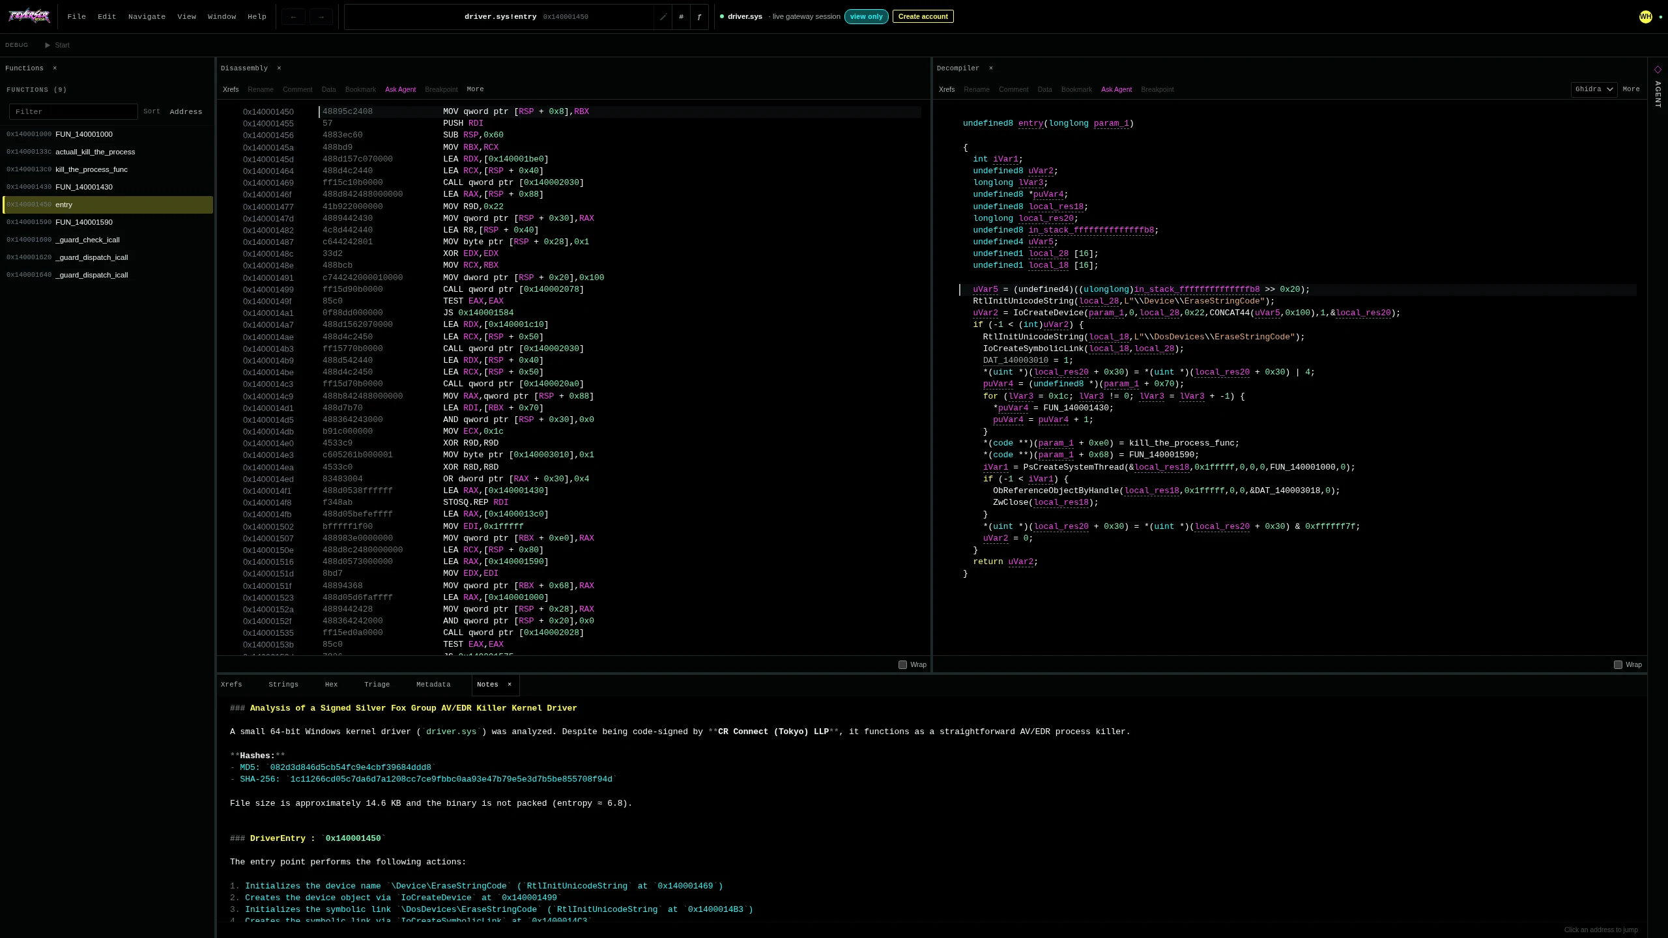This screenshot has width=1668, height=938.
Task: Toggle Wrap checkbox in Disassembly panel
Action: 902,664
